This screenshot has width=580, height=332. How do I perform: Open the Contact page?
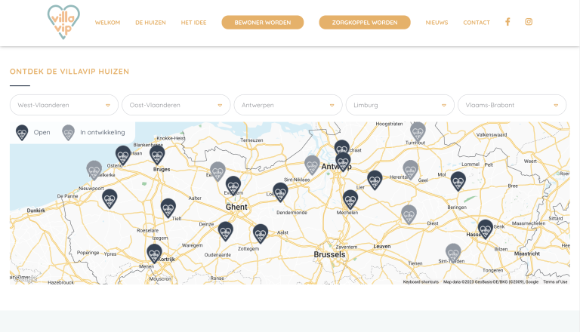click(x=477, y=23)
